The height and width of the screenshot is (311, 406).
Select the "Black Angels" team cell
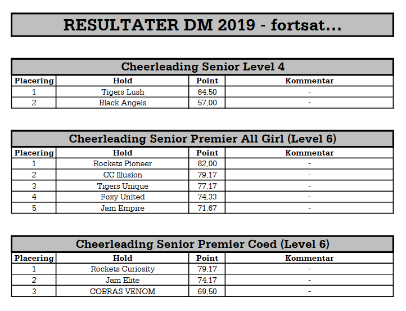click(123, 103)
